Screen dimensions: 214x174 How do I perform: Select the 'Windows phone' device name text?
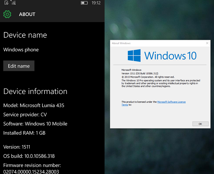(21, 50)
